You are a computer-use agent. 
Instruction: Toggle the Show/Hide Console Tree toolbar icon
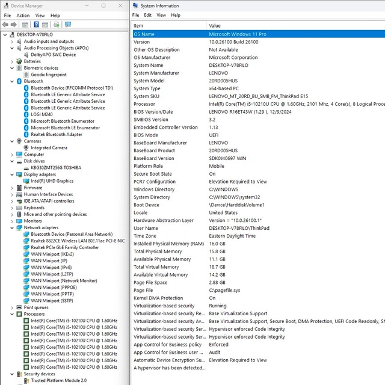click(x=25, y=25)
